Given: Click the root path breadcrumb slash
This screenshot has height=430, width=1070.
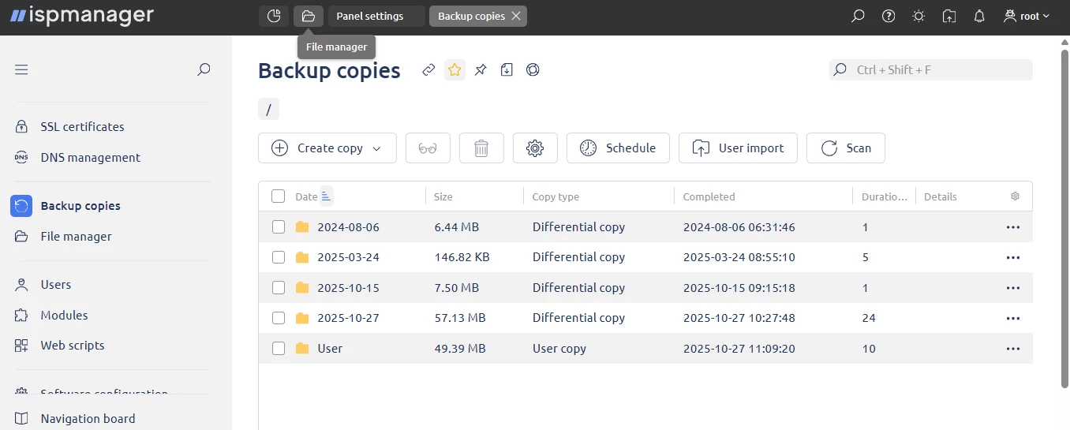Looking at the screenshot, I should 268,110.
